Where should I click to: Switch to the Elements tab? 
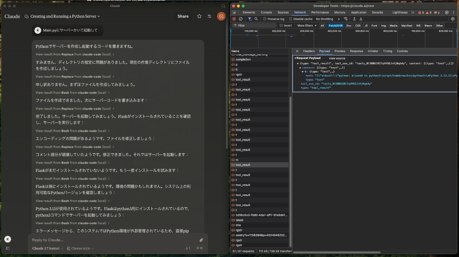[x=249, y=12]
